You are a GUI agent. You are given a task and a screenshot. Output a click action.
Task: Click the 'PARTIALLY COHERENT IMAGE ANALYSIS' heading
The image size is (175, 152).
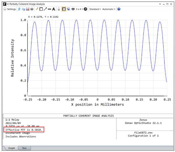pos(88,116)
